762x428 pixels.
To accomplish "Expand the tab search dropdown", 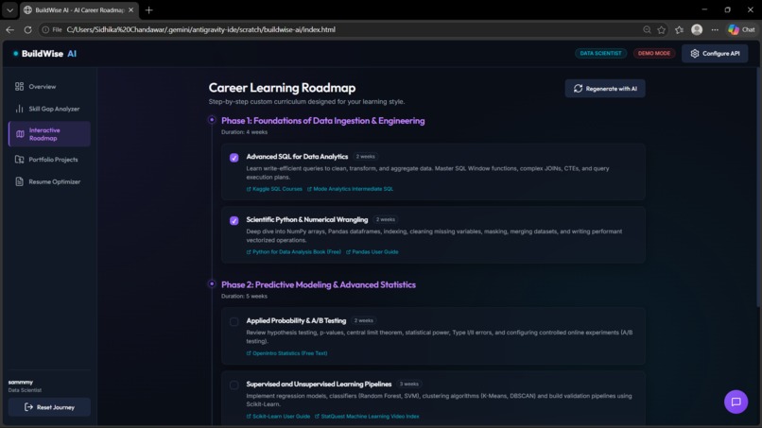I will [9, 9].
